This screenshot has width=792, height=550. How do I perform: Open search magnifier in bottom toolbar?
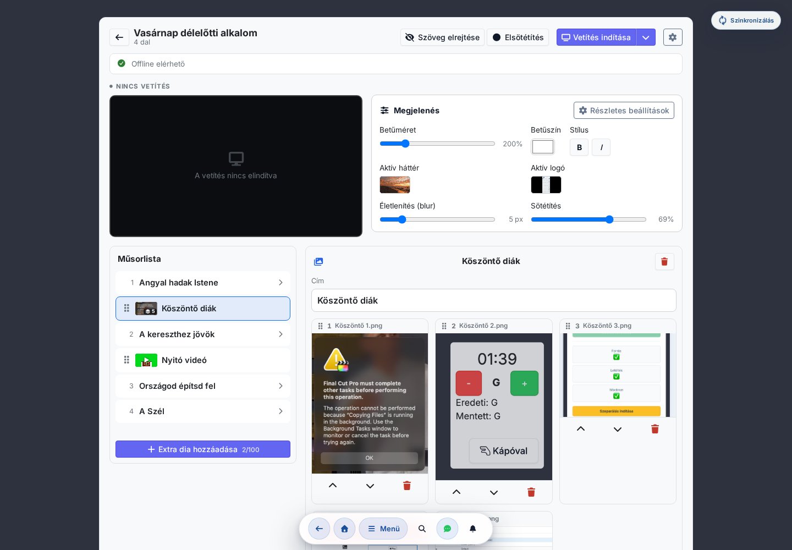(422, 529)
